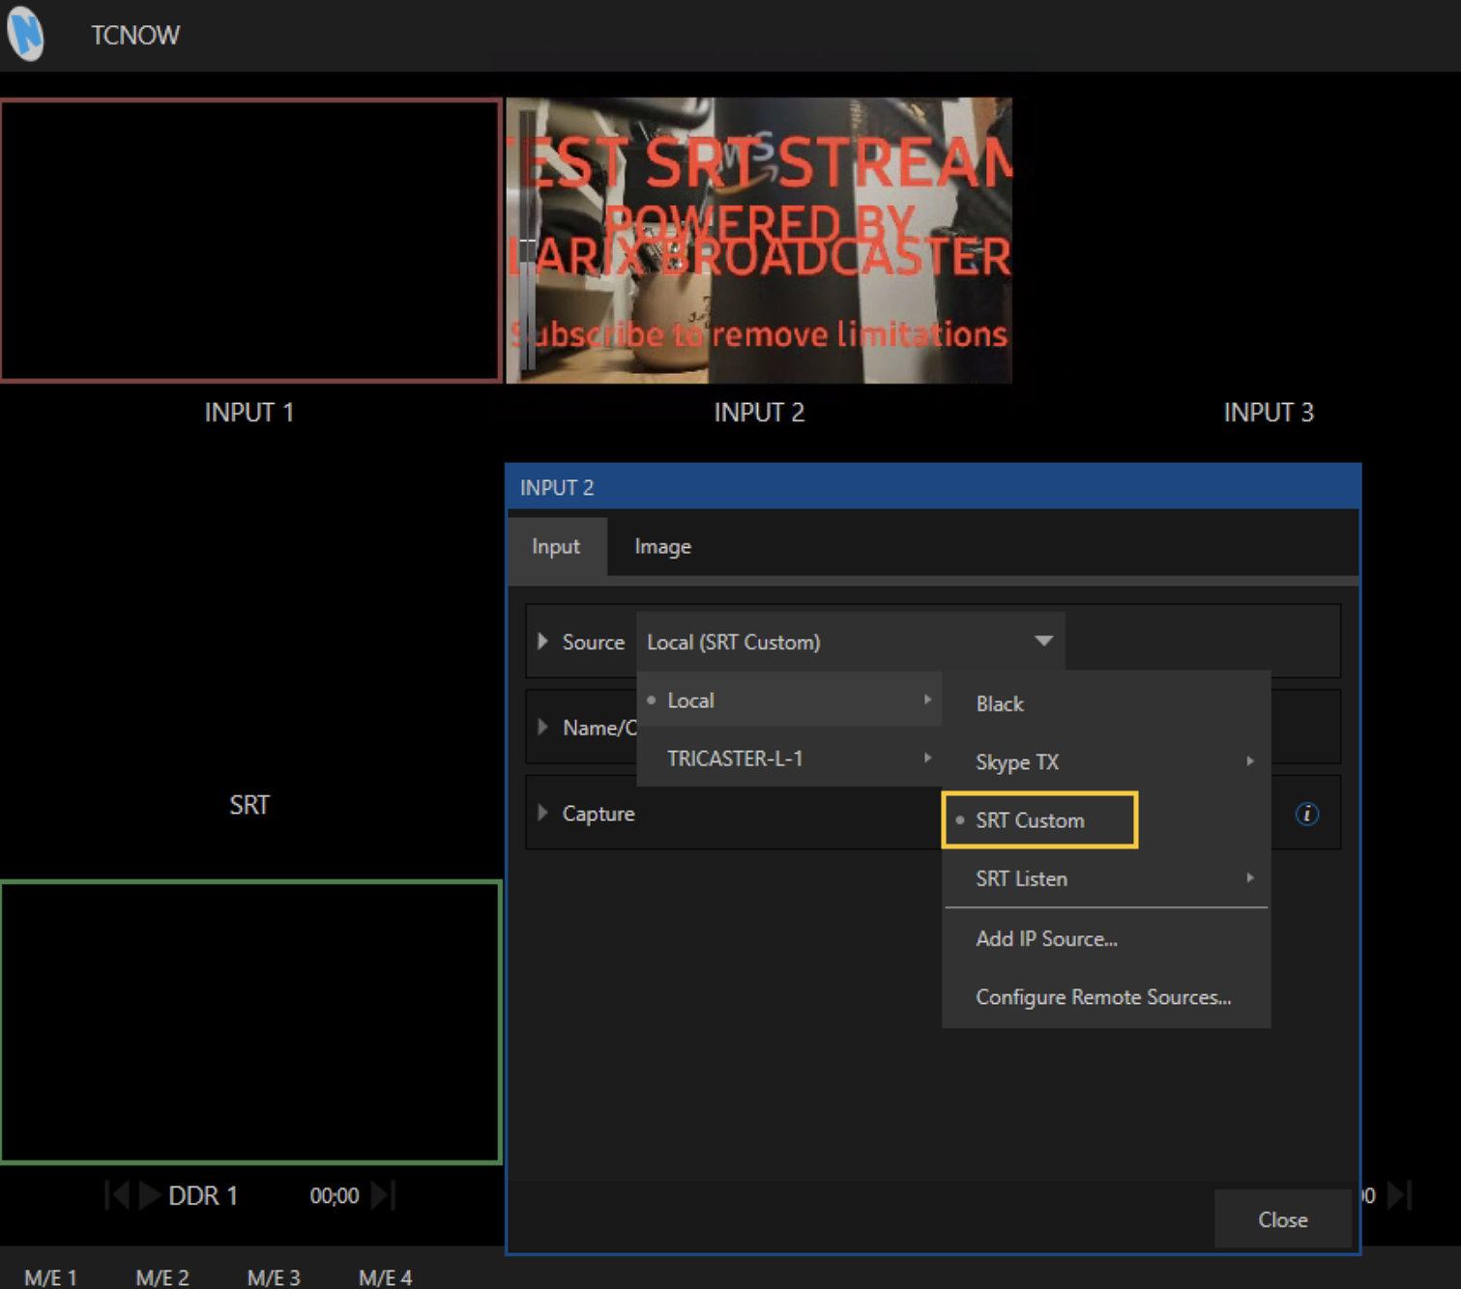Expand the Name/Comment section triangle
1461x1289 pixels.
click(x=542, y=727)
